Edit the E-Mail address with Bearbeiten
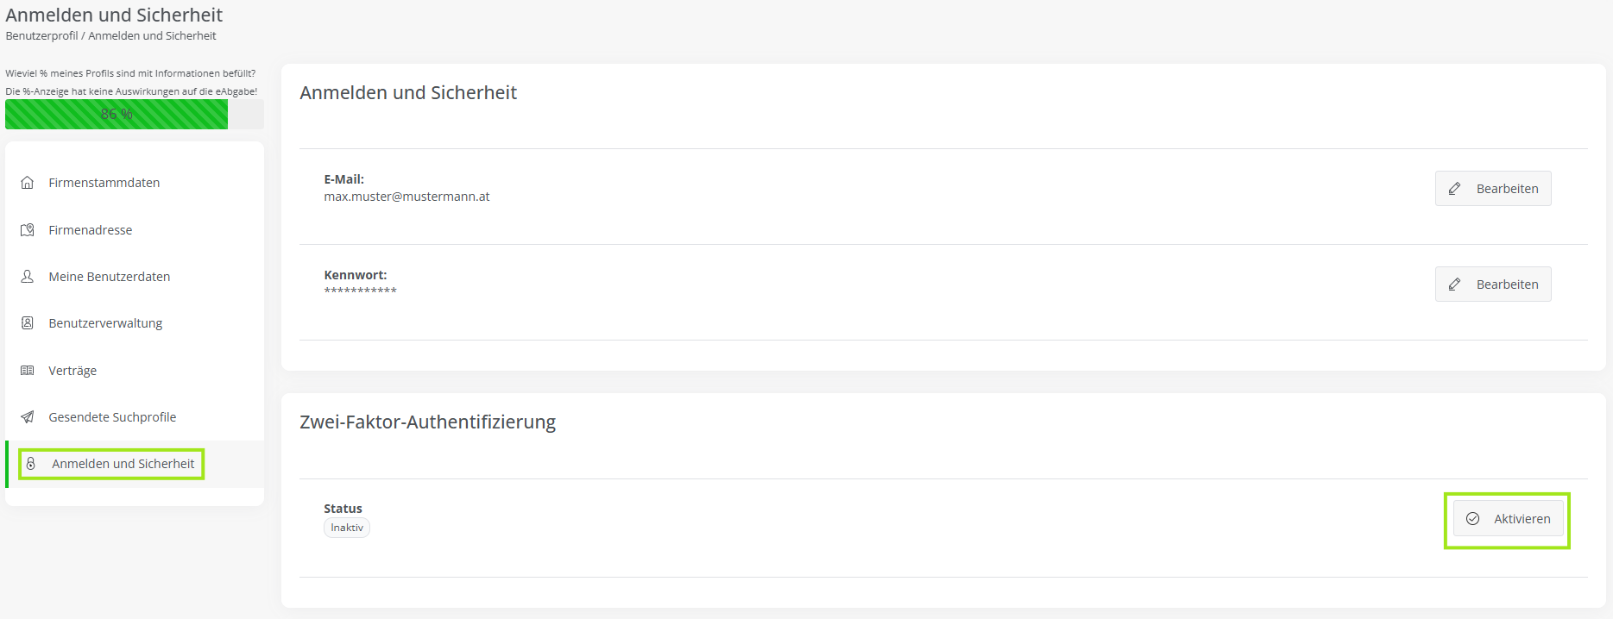This screenshot has width=1613, height=619. pos(1493,189)
